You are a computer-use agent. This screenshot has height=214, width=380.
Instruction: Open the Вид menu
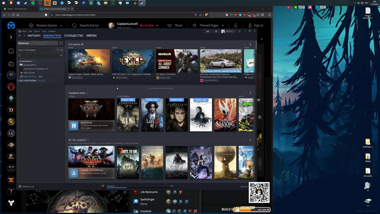tap(30, 31)
